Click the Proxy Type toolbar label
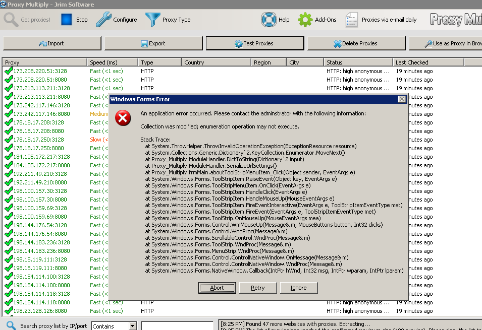 coord(177,20)
